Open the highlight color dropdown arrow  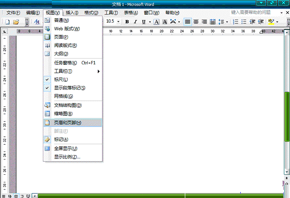[x=277, y=22]
